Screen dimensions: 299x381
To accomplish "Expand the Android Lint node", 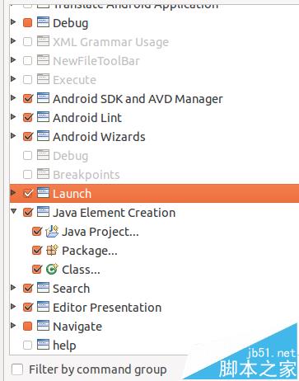I will (13, 116).
